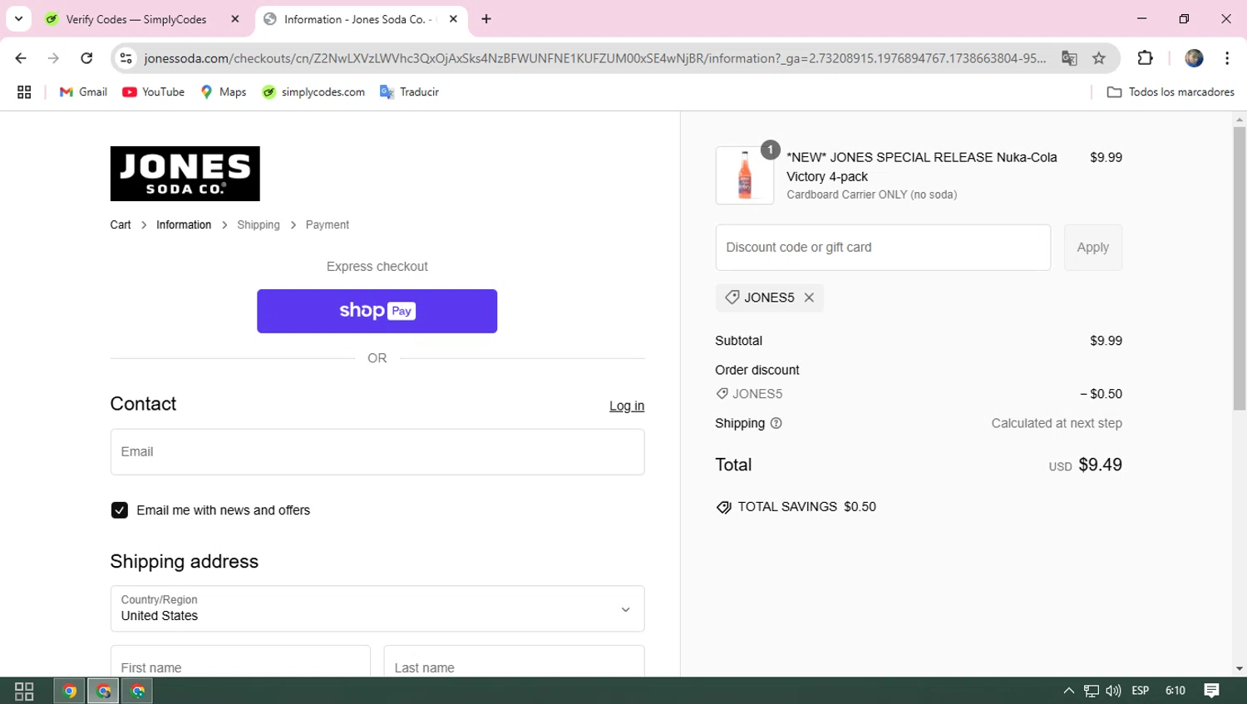Reload the checkout page
The width and height of the screenshot is (1247, 704).
86,58
